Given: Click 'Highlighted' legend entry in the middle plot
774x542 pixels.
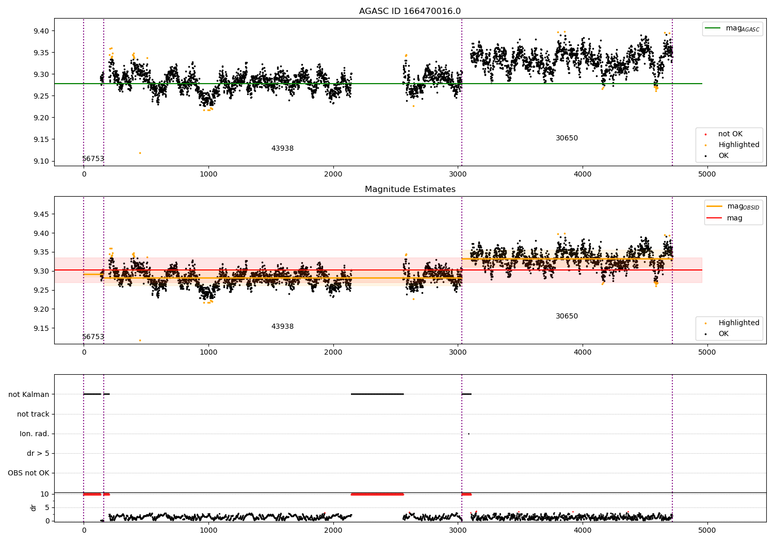Looking at the screenshot, I should click(733, 323).
